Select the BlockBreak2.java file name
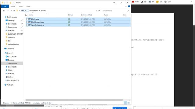The height and width of the screenshot is (109, 195). 37,22
